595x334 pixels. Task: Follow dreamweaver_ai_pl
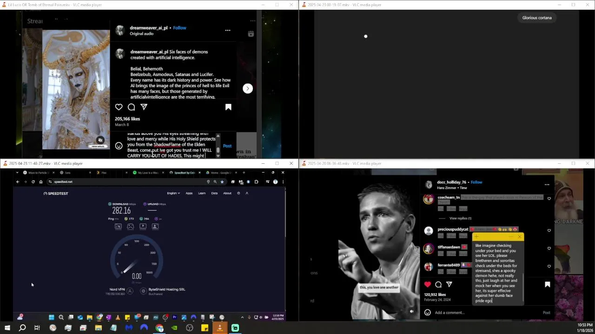click(179, 28)
